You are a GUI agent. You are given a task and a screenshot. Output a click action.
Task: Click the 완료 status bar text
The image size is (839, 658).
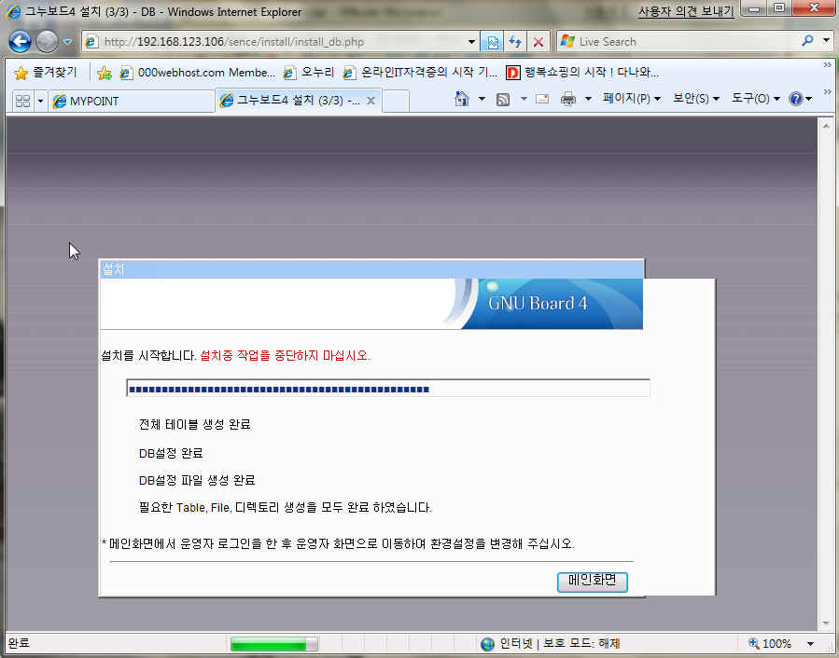[19, 643]
